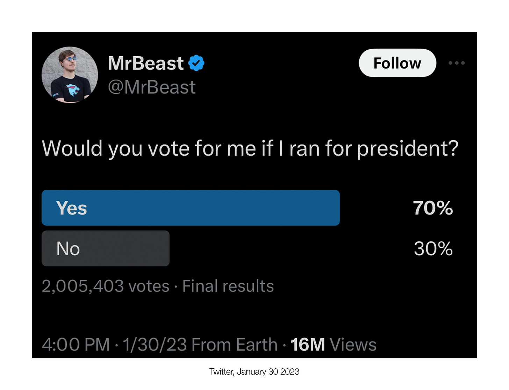The width and height of the screenshot is (509, 390).
Task: Click the Follow button
Action: tap(397, 63)
